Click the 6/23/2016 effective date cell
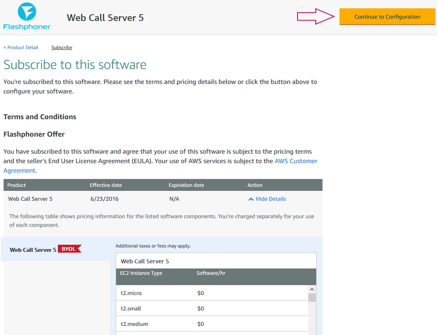Screen dimensions: 437x335 coord(104,199)
